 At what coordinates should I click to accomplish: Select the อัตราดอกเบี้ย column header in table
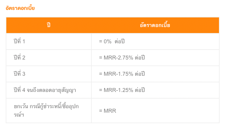coord(155,25)
